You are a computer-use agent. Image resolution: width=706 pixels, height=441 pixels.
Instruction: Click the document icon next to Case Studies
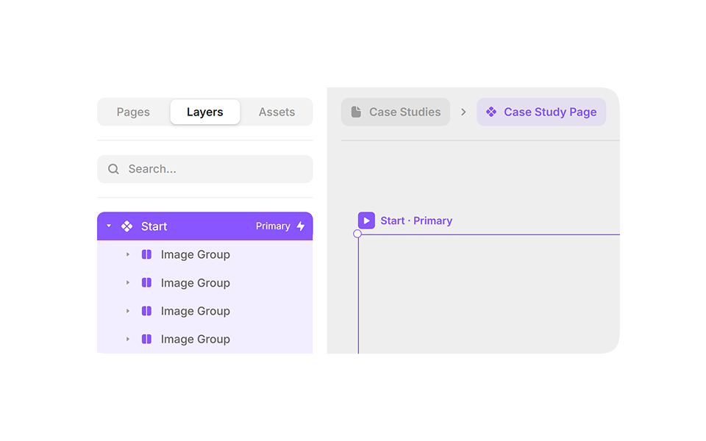point(356,111)
